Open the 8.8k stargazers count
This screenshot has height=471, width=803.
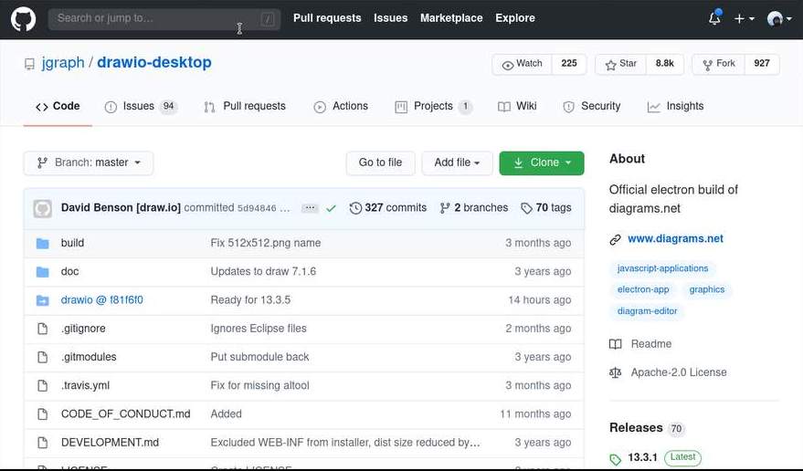click(665, 64)
